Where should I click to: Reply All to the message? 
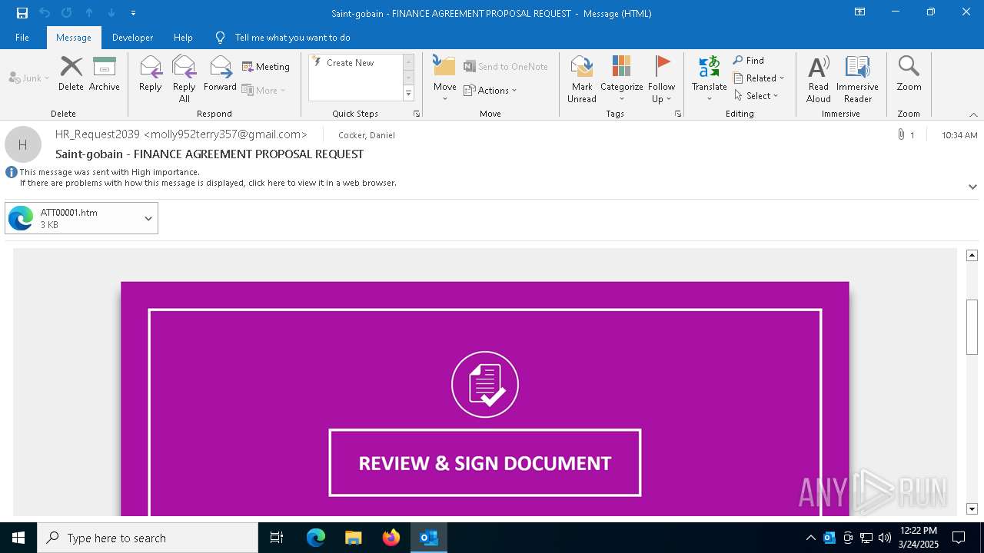point(184,79)
